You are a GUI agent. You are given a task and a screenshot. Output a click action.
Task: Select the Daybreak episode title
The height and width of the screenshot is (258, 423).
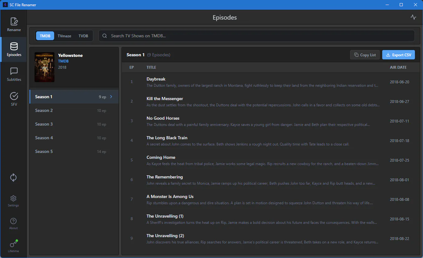click(156, 79)
